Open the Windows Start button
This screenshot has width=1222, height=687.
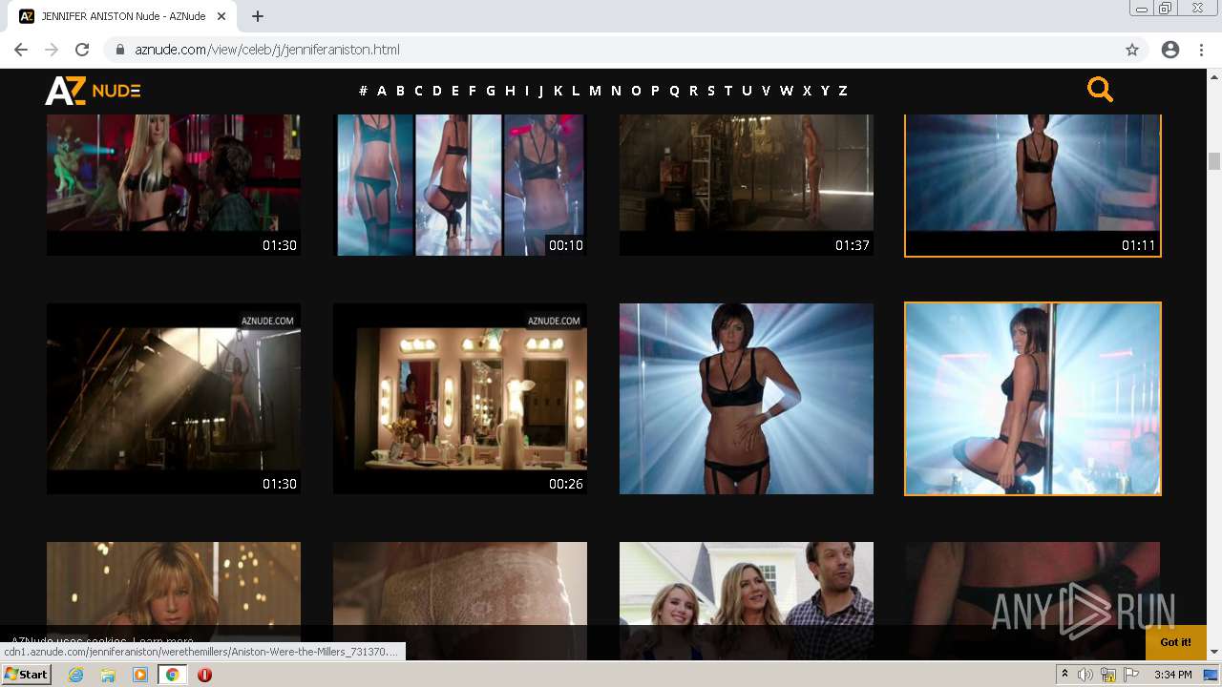point(27,675)
